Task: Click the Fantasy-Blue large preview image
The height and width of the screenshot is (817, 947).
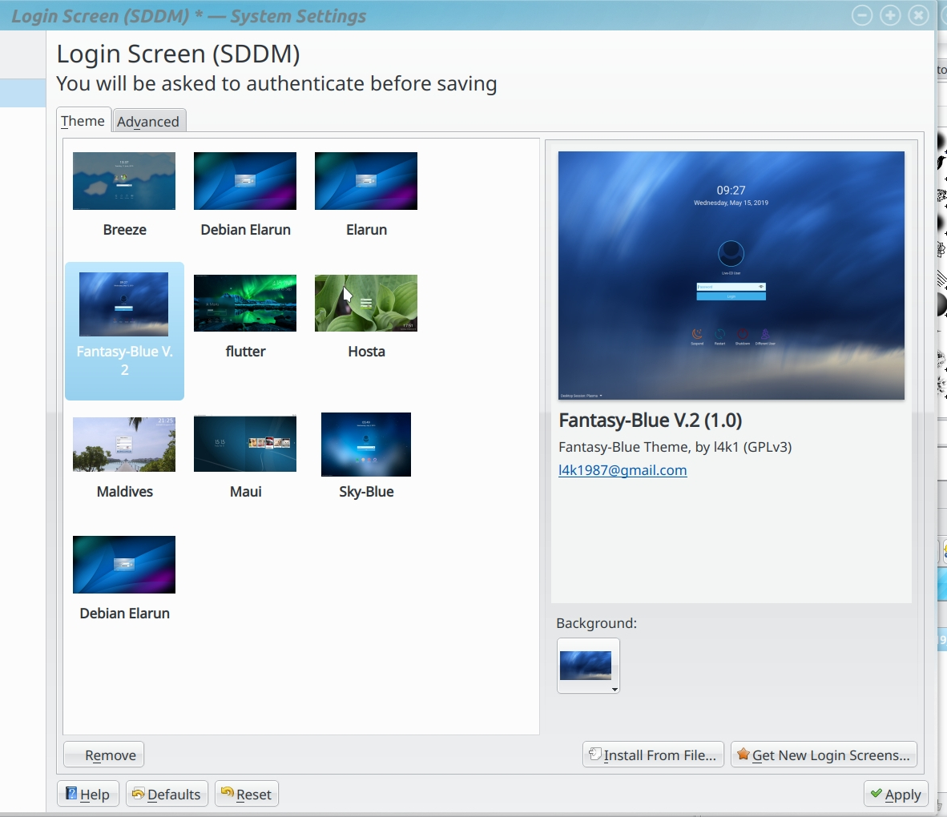Action: click(x=731, y=275)
